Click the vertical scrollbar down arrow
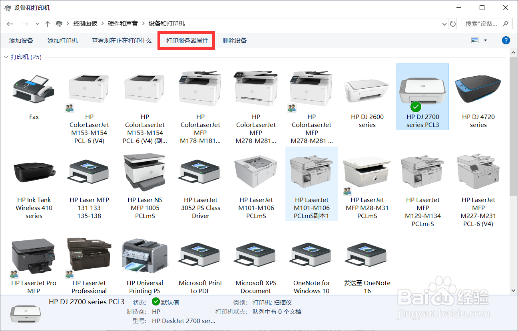518x331 pixels. click(514, 291)
